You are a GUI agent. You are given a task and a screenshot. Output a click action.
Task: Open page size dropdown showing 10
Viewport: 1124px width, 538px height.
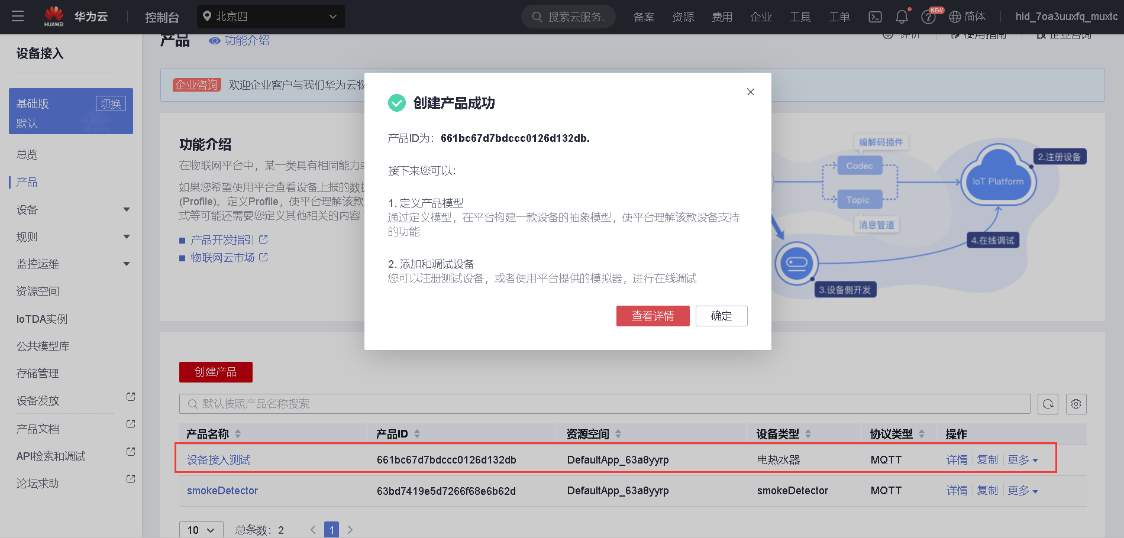click(201, 530)
